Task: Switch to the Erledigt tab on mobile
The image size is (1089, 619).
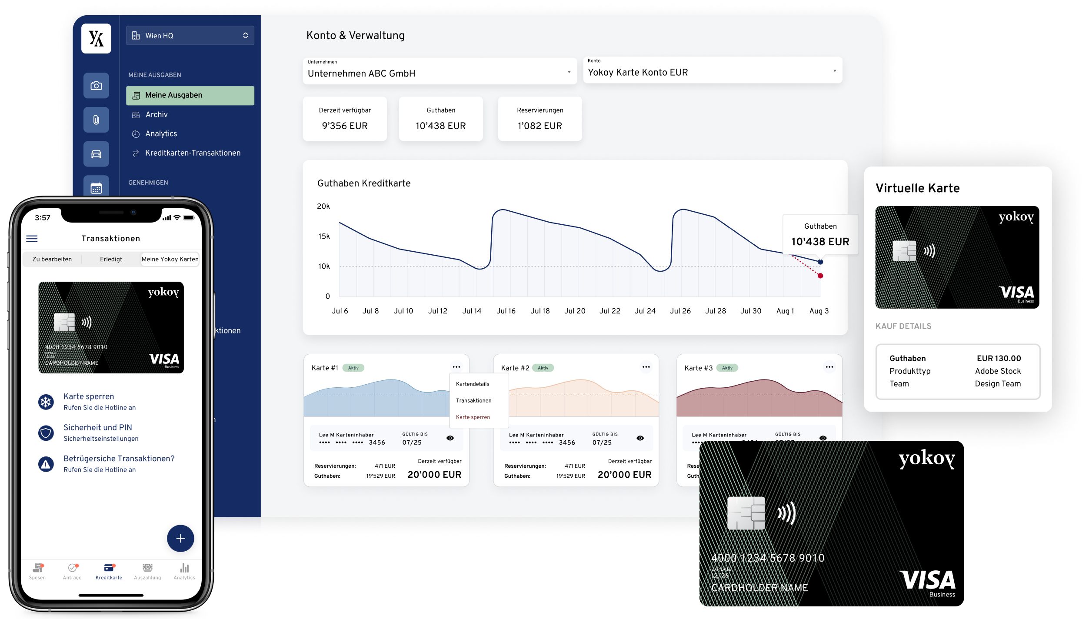Action: pos(111,259)
